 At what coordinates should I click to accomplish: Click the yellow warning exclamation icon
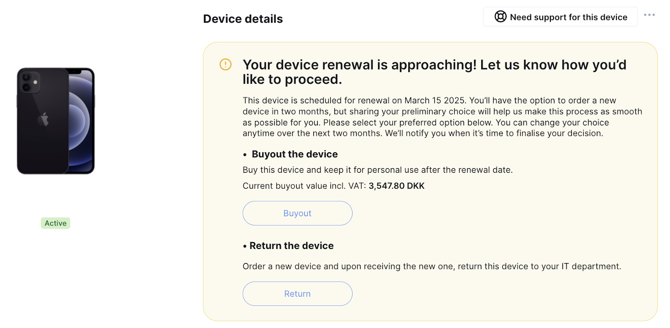pos(225,64)
